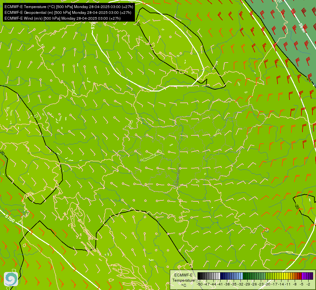Click the -14 value on the legend scale

click(x=281, y=284)
